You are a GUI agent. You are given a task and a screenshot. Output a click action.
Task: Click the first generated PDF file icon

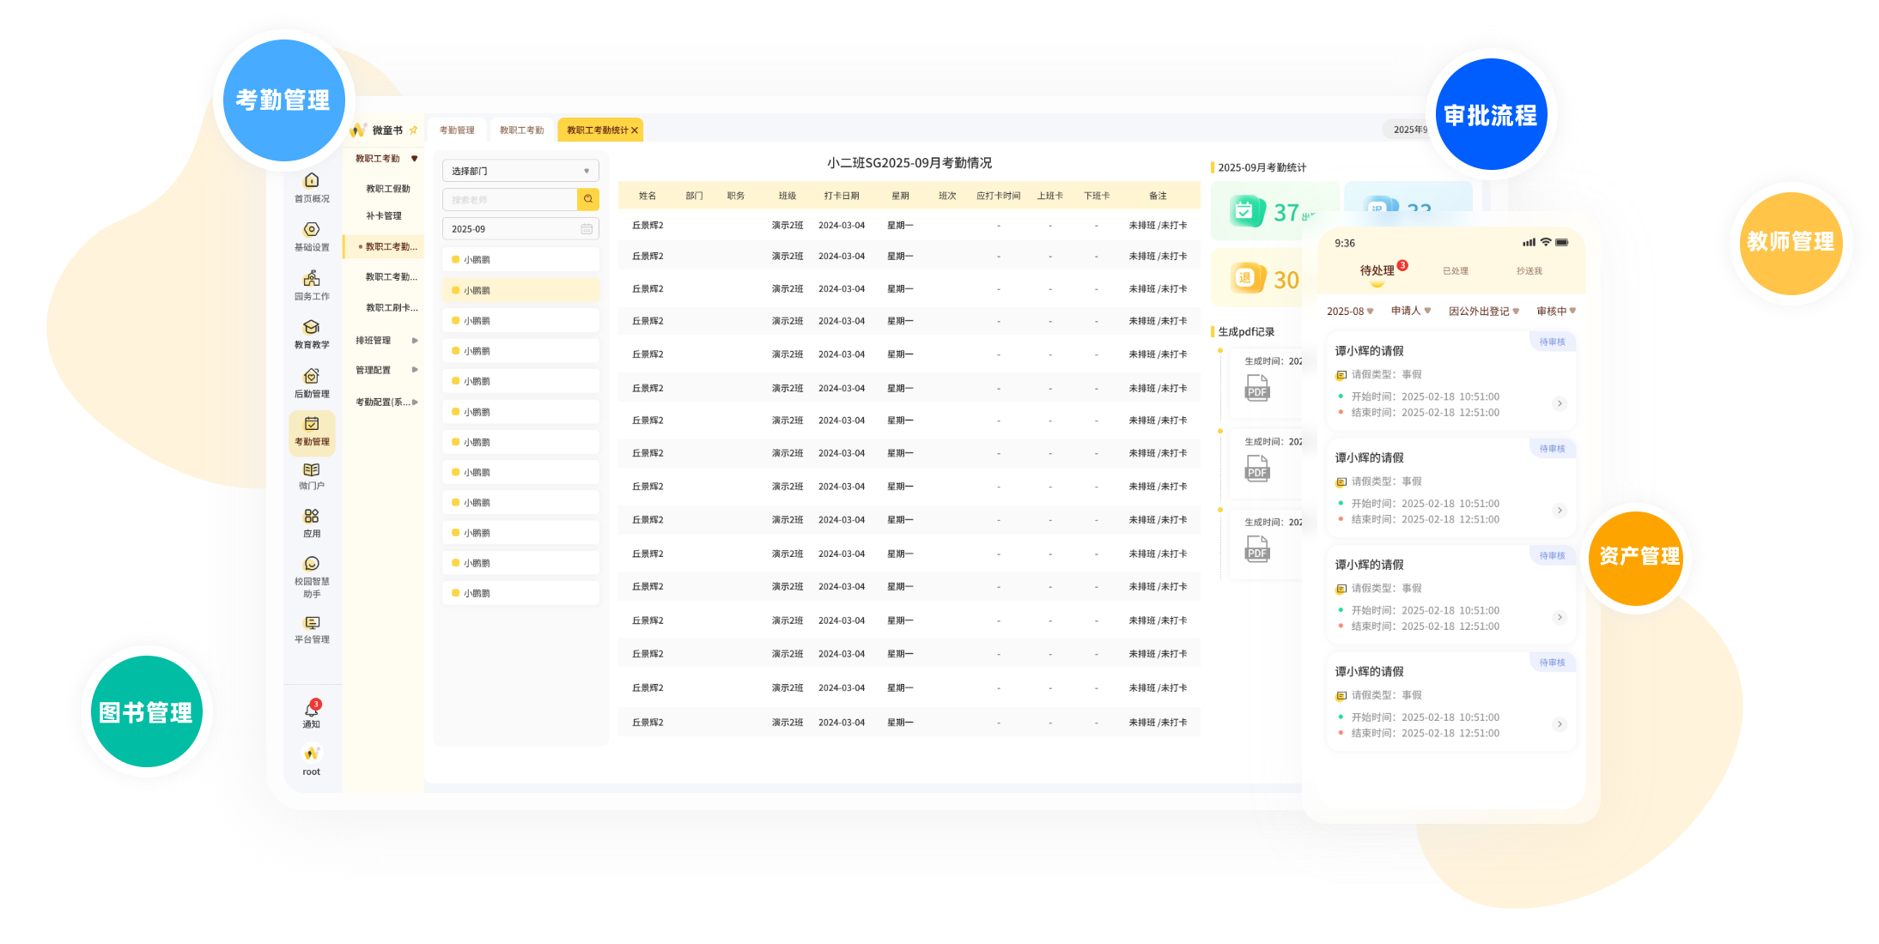point(1257,388)
